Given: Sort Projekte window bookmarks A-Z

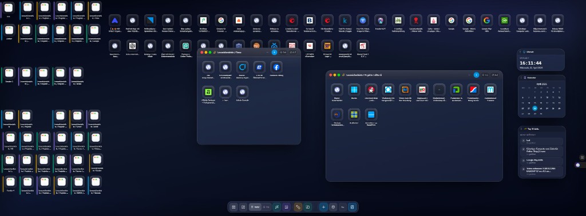Looking at the screenshot, I should pos(495,75).
